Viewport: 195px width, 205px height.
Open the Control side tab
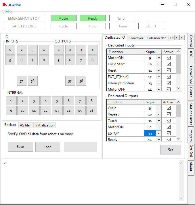[191, 41]
